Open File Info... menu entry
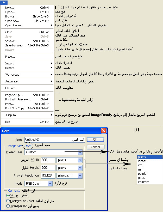The height and width of the screenshot is (212, 163). [x=27, y=88]
